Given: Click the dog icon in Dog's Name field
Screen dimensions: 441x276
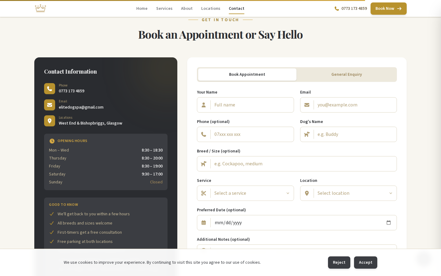Looking at the screenshot, I should pos(307,134).
